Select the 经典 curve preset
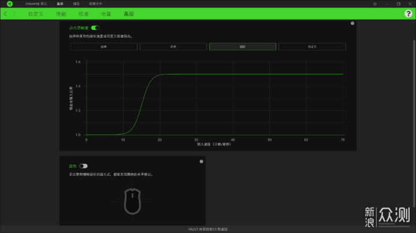Image resolution: width=416 pixels, height=233 pixels. 104,47
